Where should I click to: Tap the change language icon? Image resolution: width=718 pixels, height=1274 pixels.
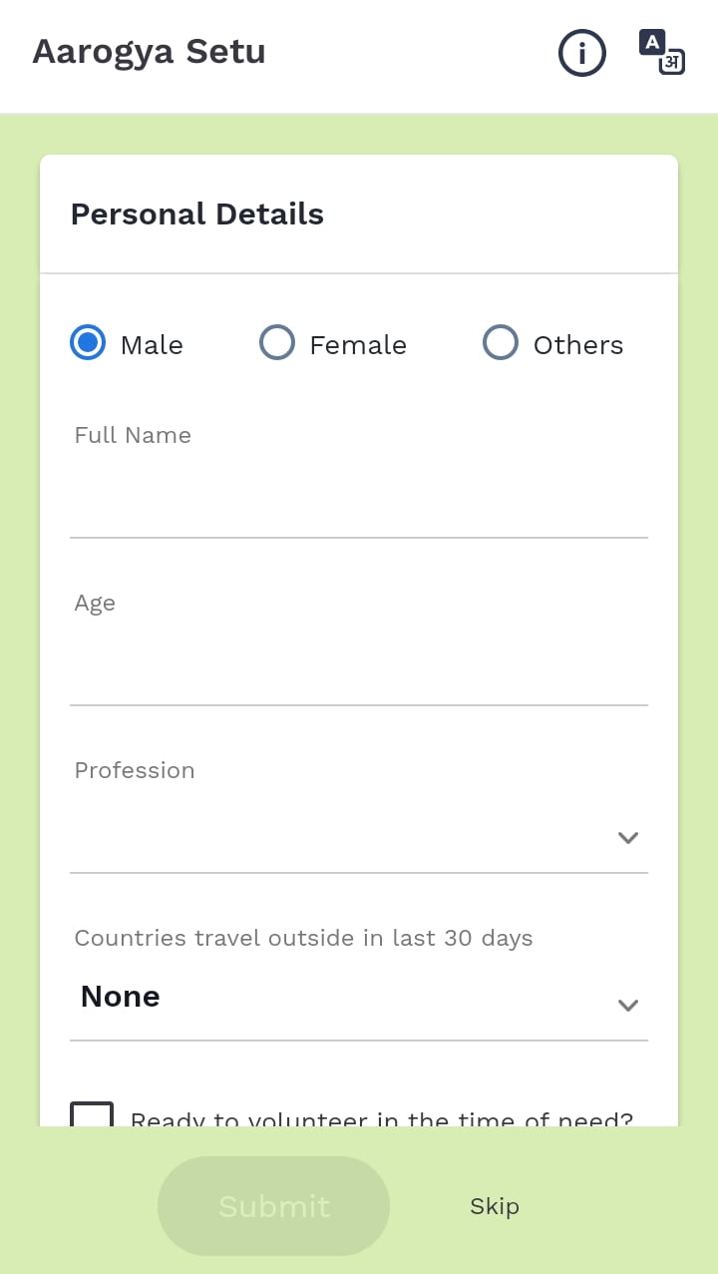tap(662, 53)
